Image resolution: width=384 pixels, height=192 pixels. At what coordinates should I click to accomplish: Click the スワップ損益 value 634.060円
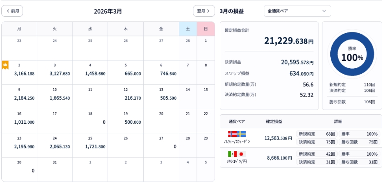click(301, 73)
